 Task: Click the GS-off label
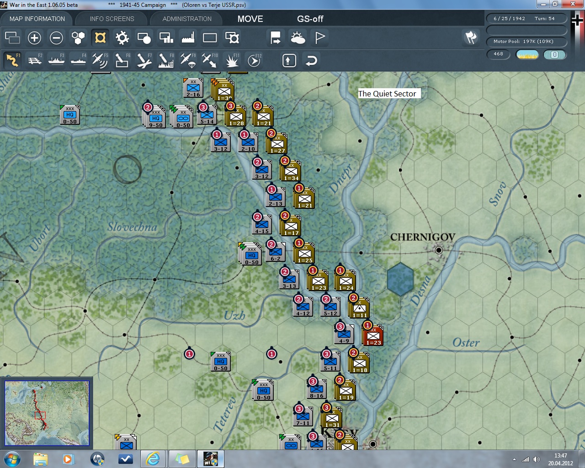[310, 19]
